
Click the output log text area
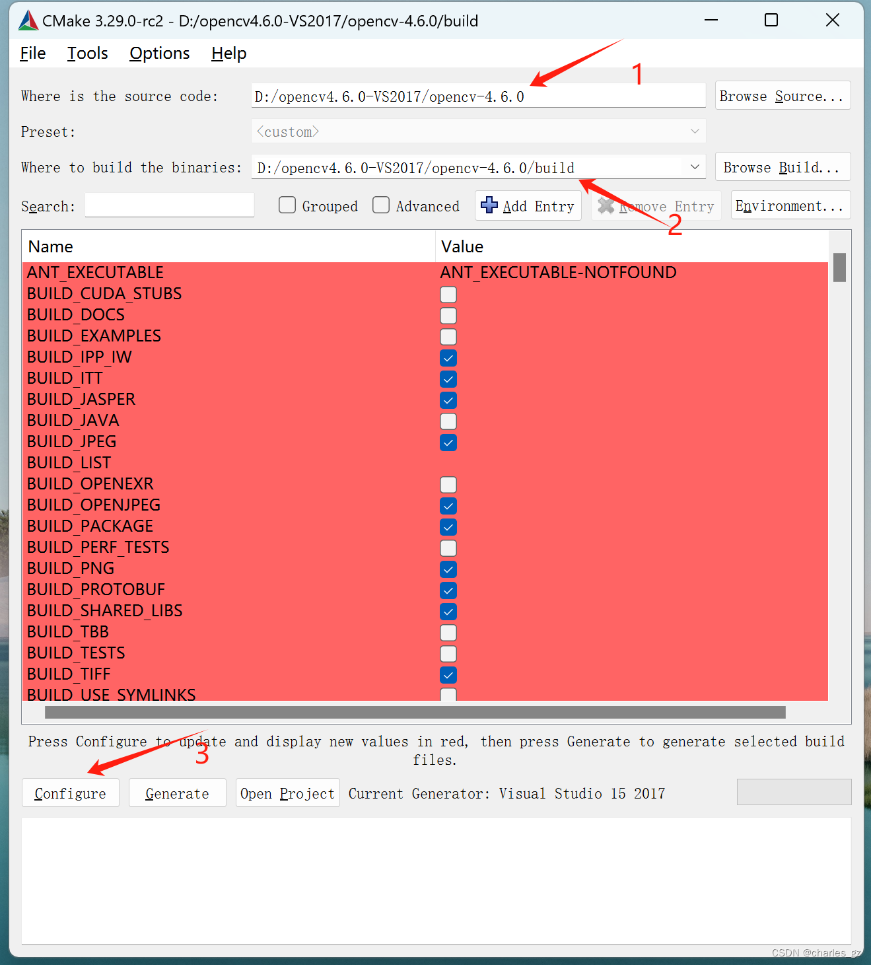(x=436, y=880)
